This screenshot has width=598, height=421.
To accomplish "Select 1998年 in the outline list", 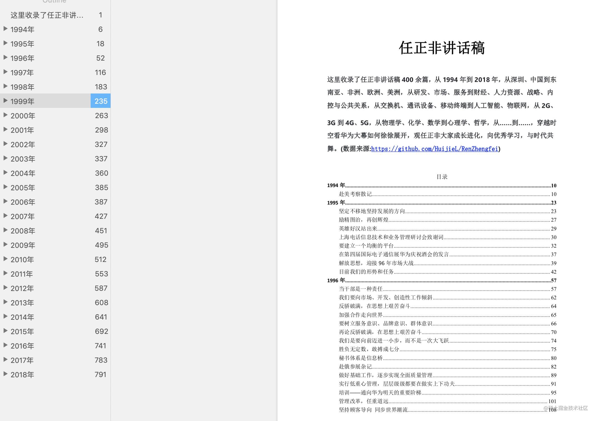I will 22,87.
